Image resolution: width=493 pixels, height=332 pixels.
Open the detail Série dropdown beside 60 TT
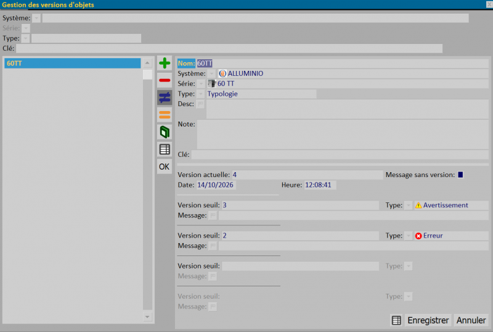(x=202, y=84)
